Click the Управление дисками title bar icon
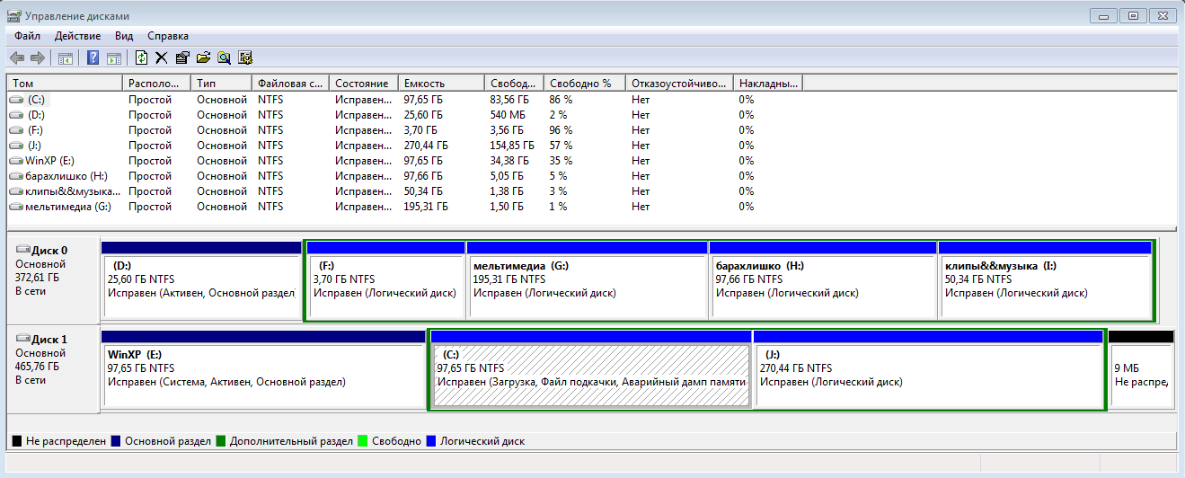 [x=14, y=15]
